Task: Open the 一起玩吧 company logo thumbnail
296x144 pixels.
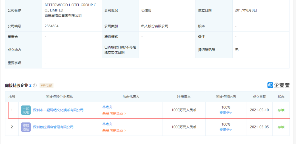Action: coord(26,110)
